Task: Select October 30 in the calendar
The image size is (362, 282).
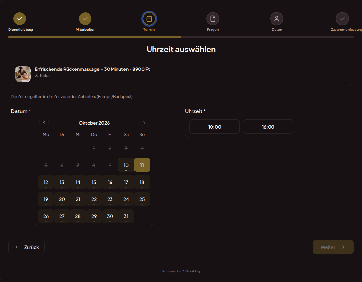Action: click(110, 216)
